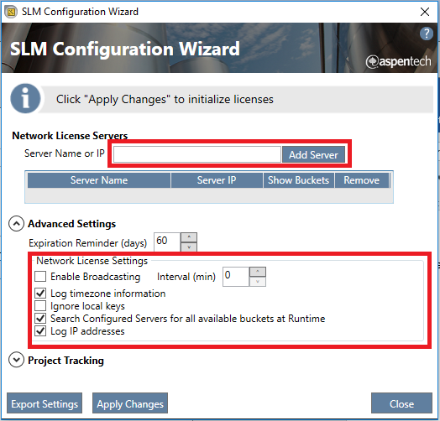Viewport: 440px width, 421px height.
Task: Click the aspentech logo
Action: click(399, 62)
